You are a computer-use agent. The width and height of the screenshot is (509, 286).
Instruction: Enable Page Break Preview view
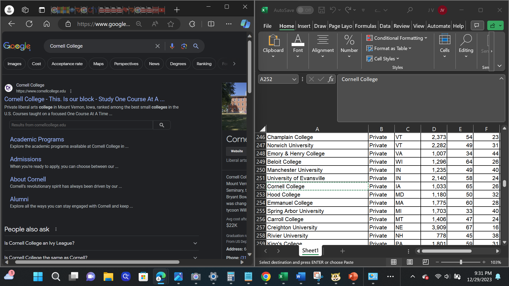click(x=425, y=262)
